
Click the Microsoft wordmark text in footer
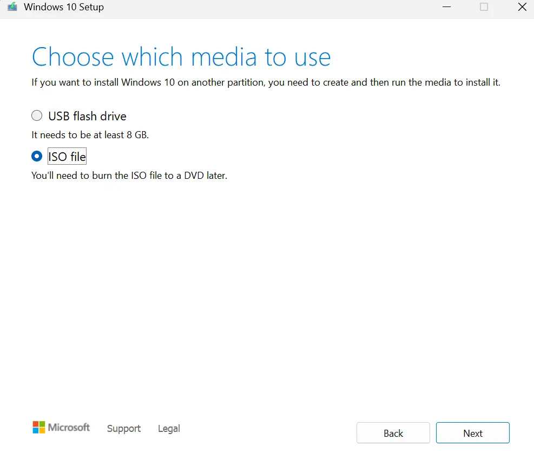[69, 428]
